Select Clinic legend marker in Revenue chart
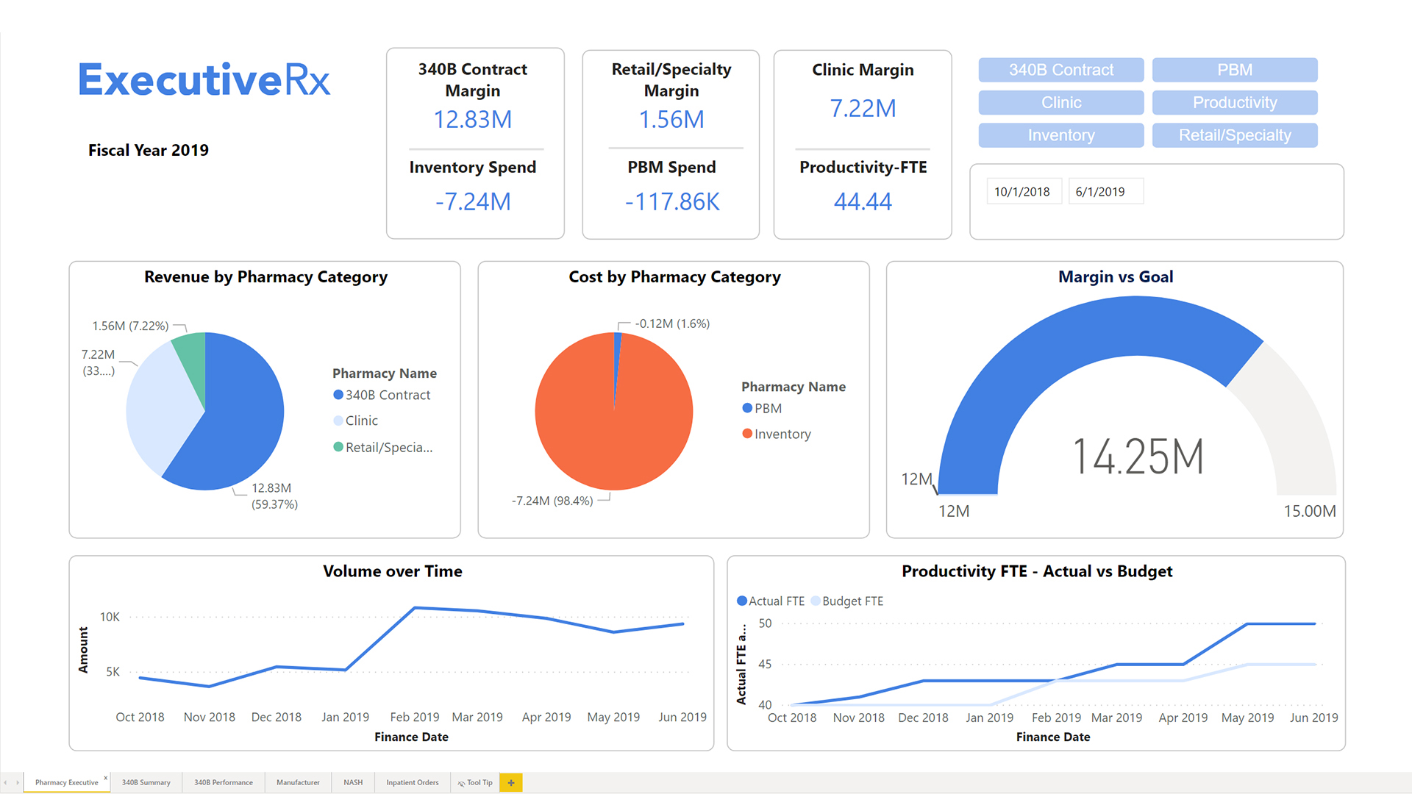Screen dimensions: 1412x794 (338, 421)
